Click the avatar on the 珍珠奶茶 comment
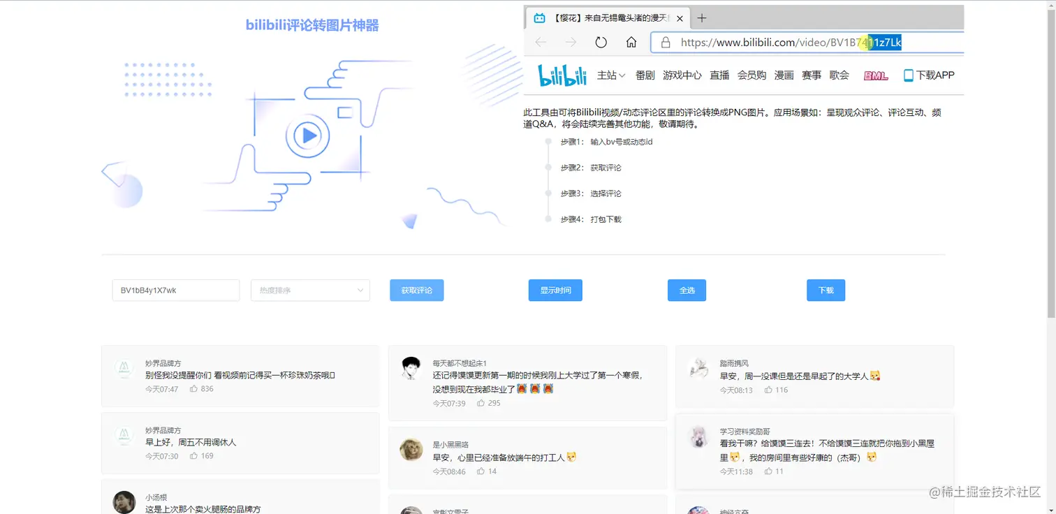Viewport: 1056px width, 514px height. click(x=124, y=368)
